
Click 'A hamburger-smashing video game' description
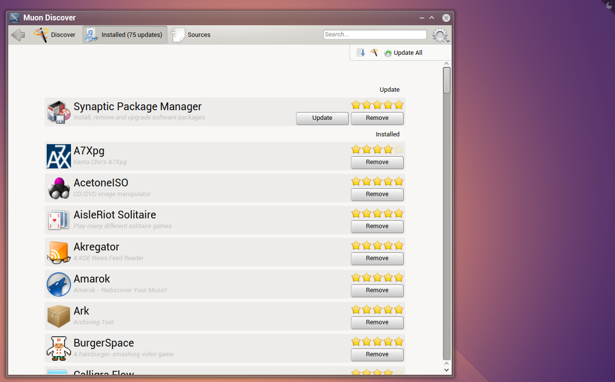pyautogui.click(x=123, y=354)
